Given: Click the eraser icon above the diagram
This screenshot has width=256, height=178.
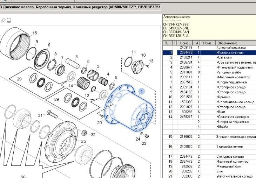Looking at the screenshot, I should click(x=4, y=20).
